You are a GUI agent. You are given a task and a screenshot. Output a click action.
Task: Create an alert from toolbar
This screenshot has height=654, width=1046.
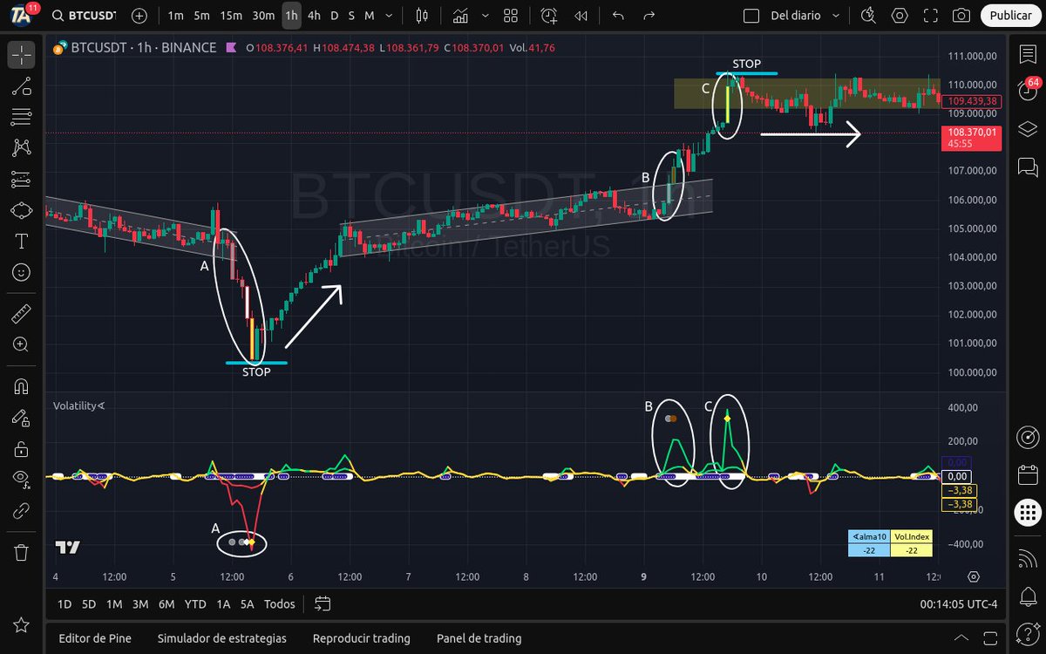click(548, 16)
